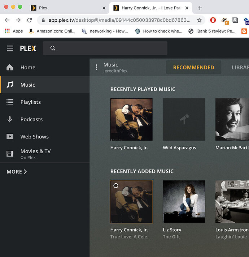This screenshot has height=257, width=249.
Task: Click RECENTLY PLAYED MUSIC heading
Action: pos(143,89)
